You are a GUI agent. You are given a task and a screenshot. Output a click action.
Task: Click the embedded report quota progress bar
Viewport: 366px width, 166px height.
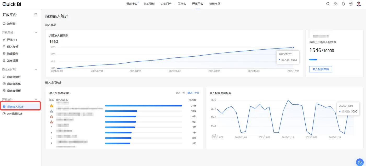pyautogui.click(x=334, y=60)
